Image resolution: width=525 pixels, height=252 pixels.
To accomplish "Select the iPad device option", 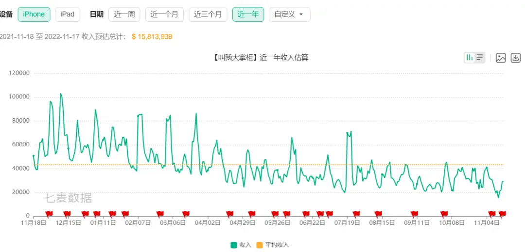I will tap(67, 15).
